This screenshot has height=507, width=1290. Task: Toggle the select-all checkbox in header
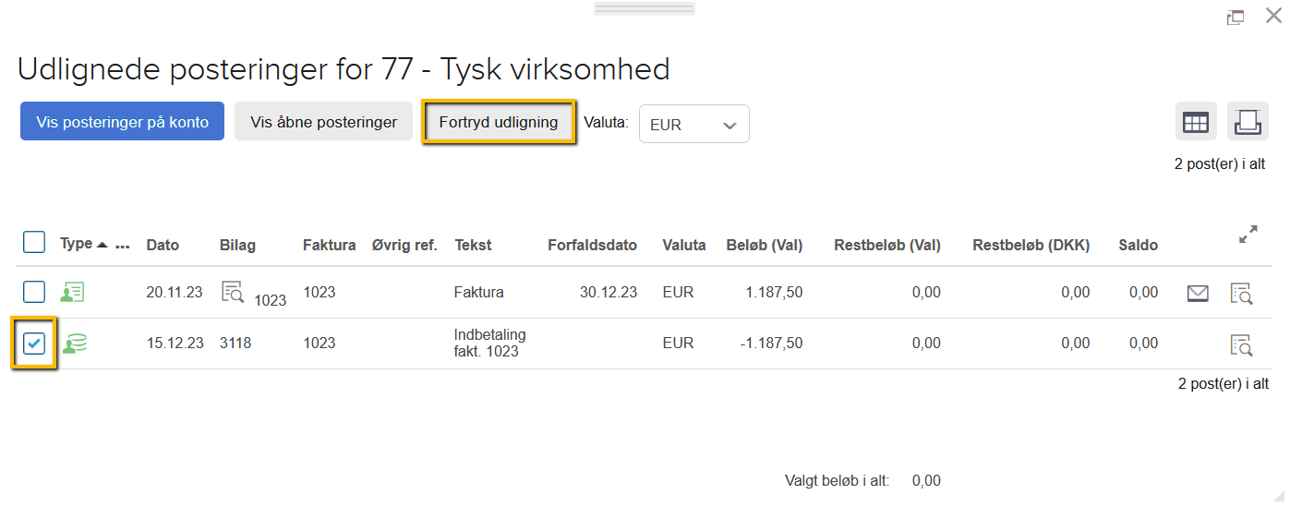(x=34, y=243)
